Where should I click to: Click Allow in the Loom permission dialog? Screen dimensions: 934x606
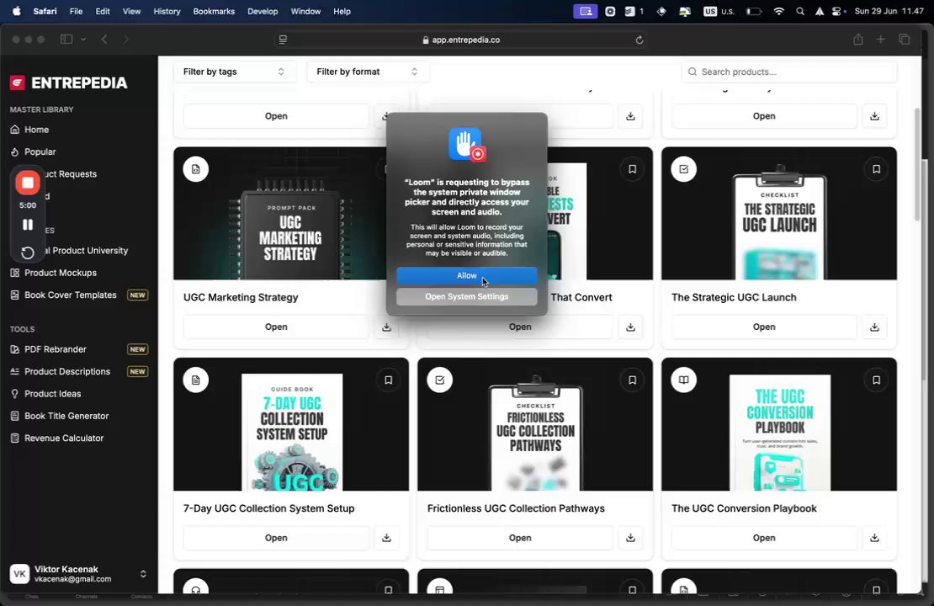(x=466, y=275)
